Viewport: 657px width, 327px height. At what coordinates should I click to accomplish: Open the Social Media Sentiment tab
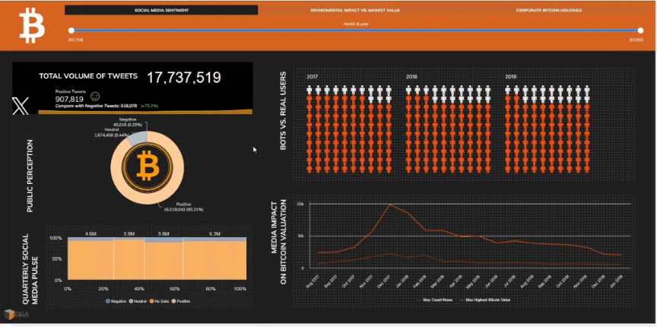[161, 11]
